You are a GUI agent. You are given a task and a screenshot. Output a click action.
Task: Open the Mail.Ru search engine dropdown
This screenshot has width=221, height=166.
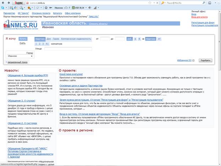[163, 3]
